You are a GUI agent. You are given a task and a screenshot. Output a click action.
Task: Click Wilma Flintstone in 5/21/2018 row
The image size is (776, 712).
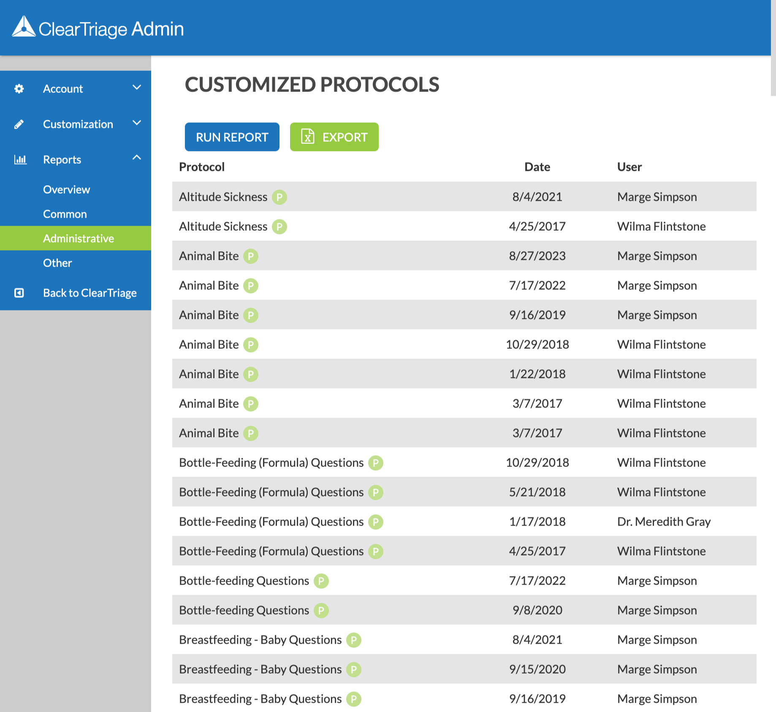click(661, 492)
